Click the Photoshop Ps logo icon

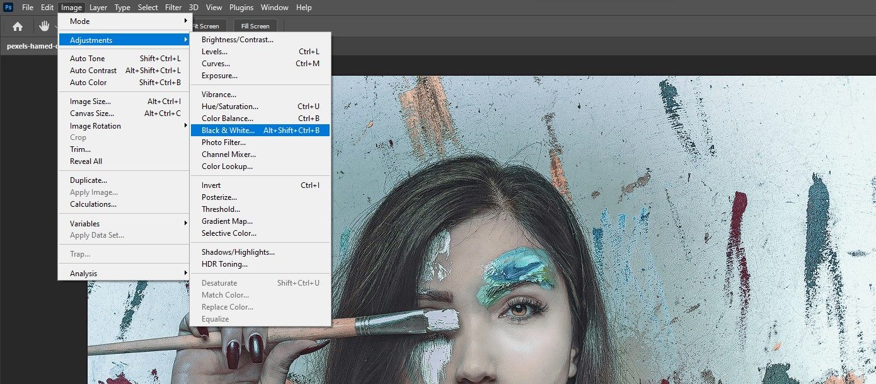[8, 8]
